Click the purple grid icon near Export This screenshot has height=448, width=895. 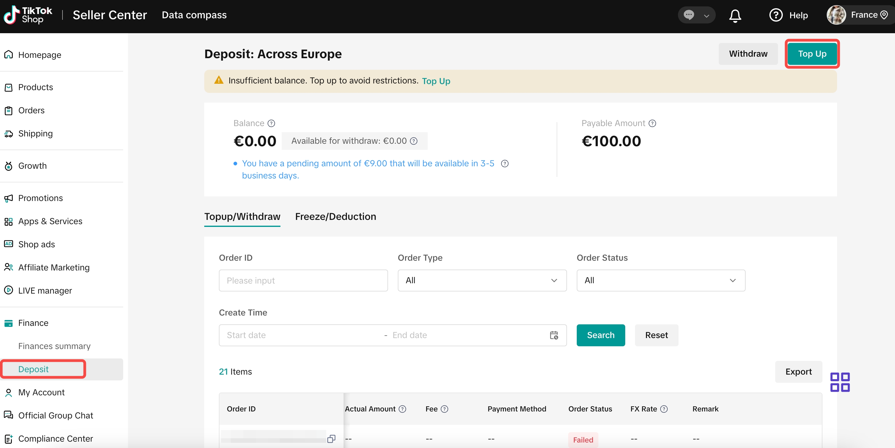(x=840, y=382)
